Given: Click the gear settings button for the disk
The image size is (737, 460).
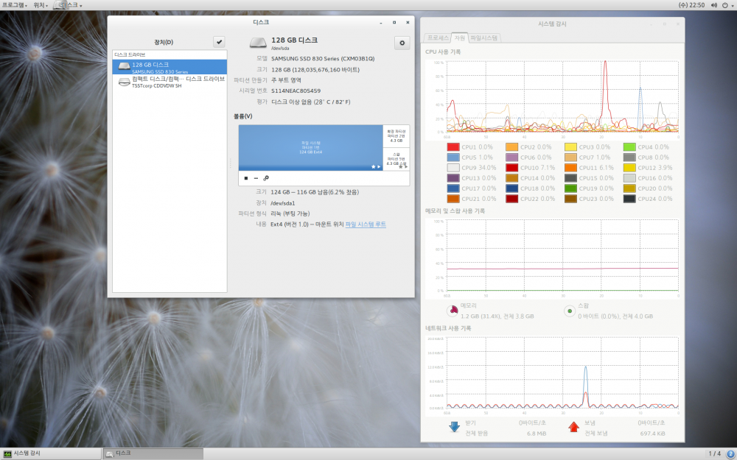Looking at the screenshot, I should click(x=402, y=43).
